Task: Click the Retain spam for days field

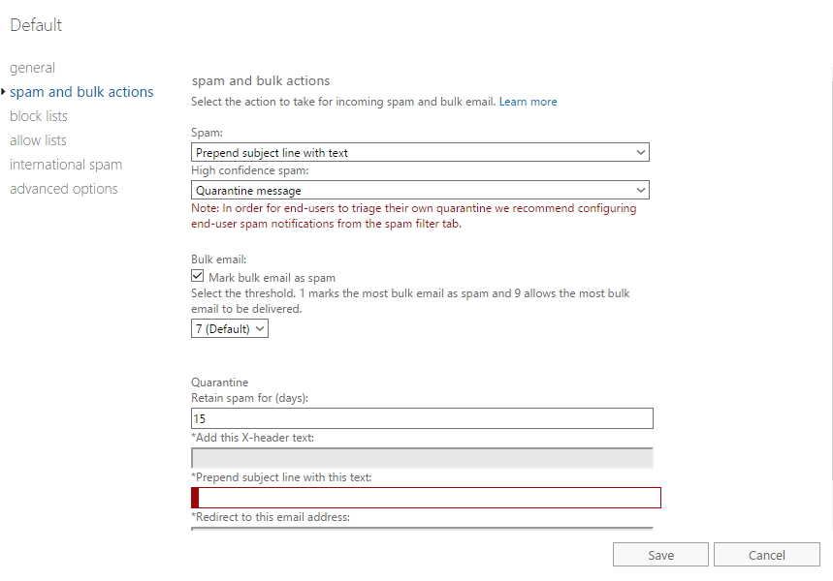Action: click(x=422, y=418)
